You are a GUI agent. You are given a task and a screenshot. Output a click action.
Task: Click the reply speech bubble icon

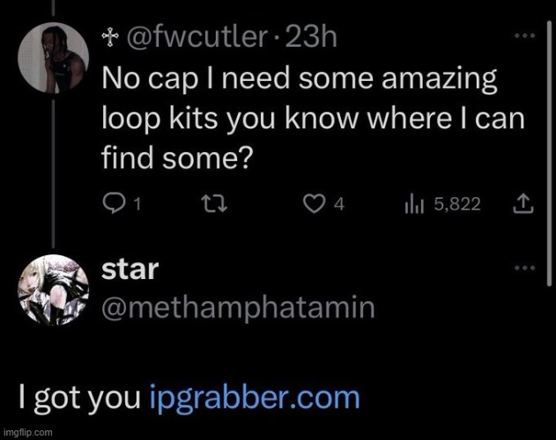pyautogui.click(x=115, y=204)
